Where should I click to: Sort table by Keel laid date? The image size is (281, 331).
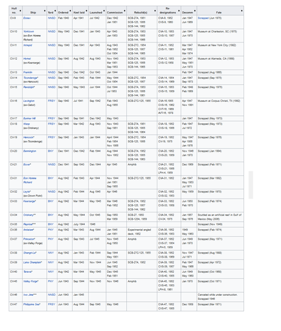point(87,11)
